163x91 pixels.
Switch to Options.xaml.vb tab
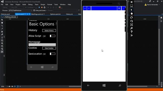(x=55, y=14)
